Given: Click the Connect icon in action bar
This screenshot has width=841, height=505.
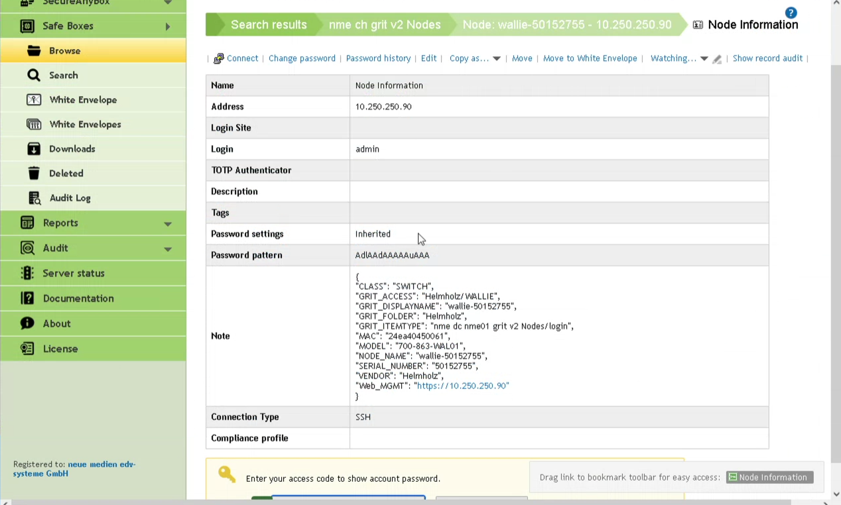Looking at the screenshot, I should pos(219,58).
